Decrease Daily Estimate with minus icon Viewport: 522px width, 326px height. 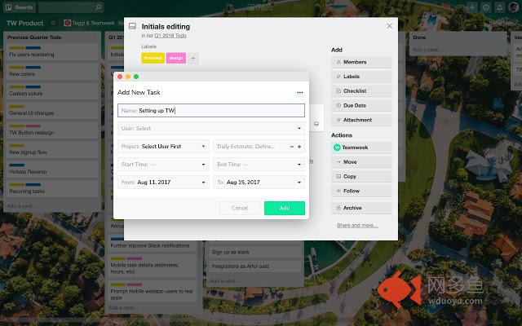point(292,147)
